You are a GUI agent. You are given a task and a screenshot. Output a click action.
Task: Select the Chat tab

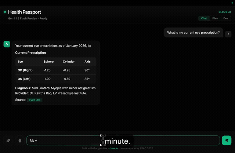click(x=204, y=18)
